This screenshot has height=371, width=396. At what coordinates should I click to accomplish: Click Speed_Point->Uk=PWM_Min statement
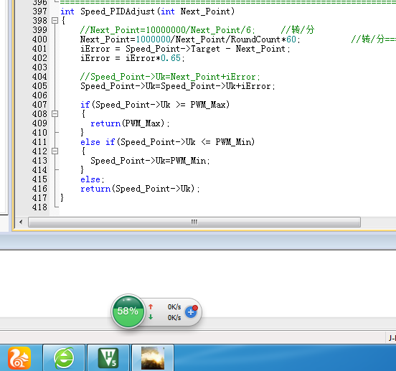click(x=150, y=161)
